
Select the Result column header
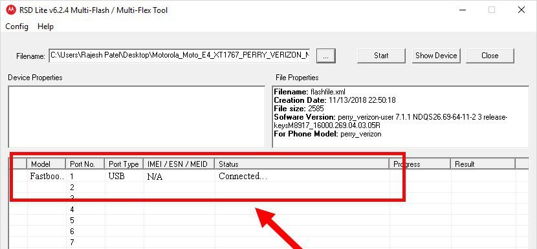click(x=483, y=164)
